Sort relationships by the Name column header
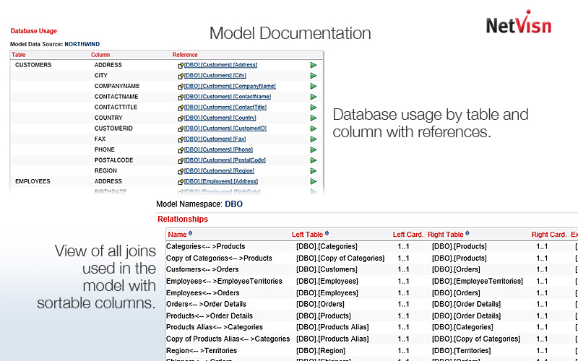578x361 pixels. [x=177, y=234]
